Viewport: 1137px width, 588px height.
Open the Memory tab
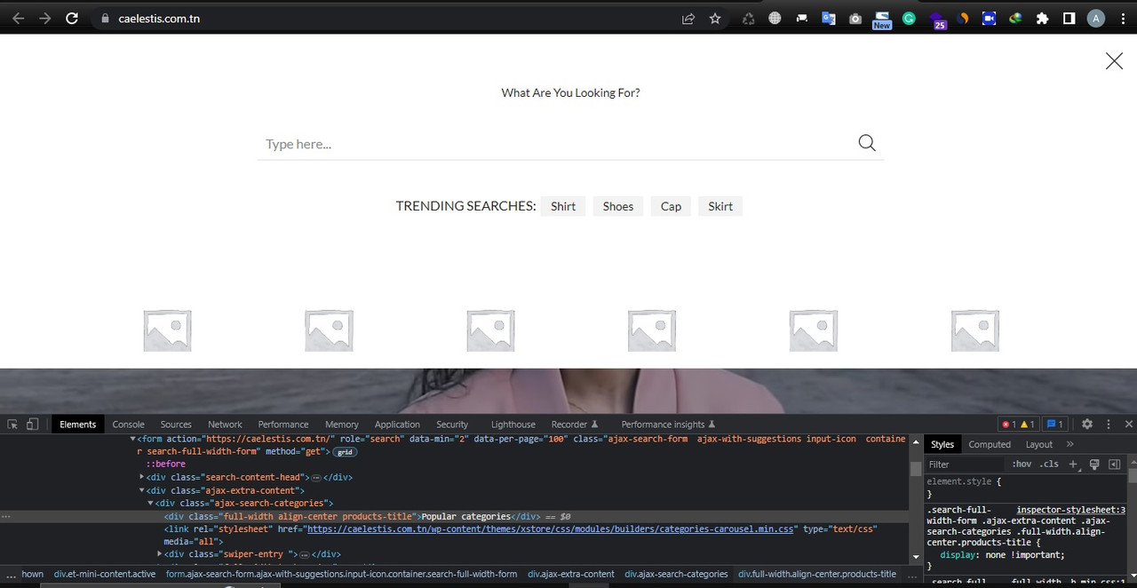[342, 425]
